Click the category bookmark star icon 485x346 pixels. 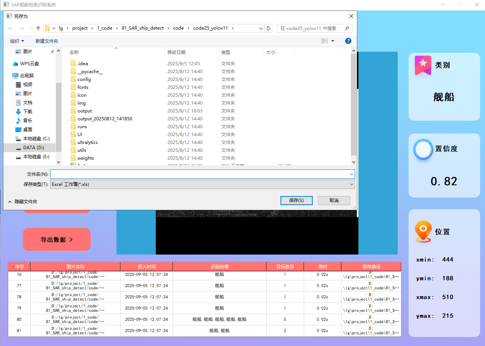click(x=423, y=65)
